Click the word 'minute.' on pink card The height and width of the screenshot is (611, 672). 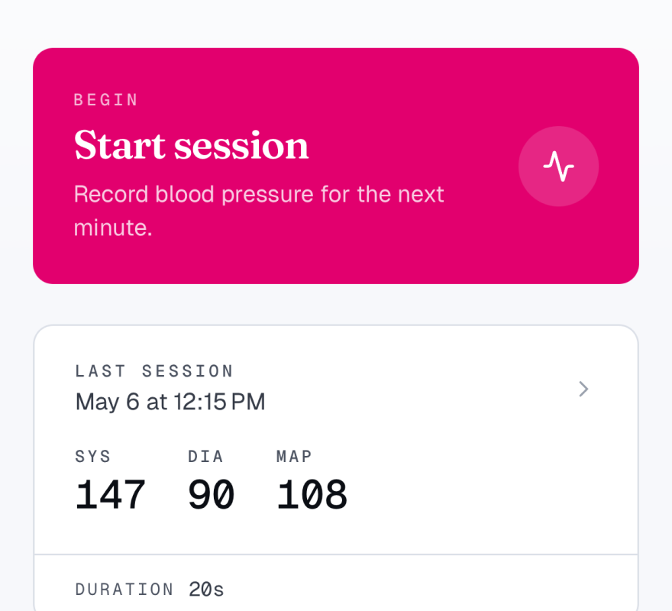point(113,228)
